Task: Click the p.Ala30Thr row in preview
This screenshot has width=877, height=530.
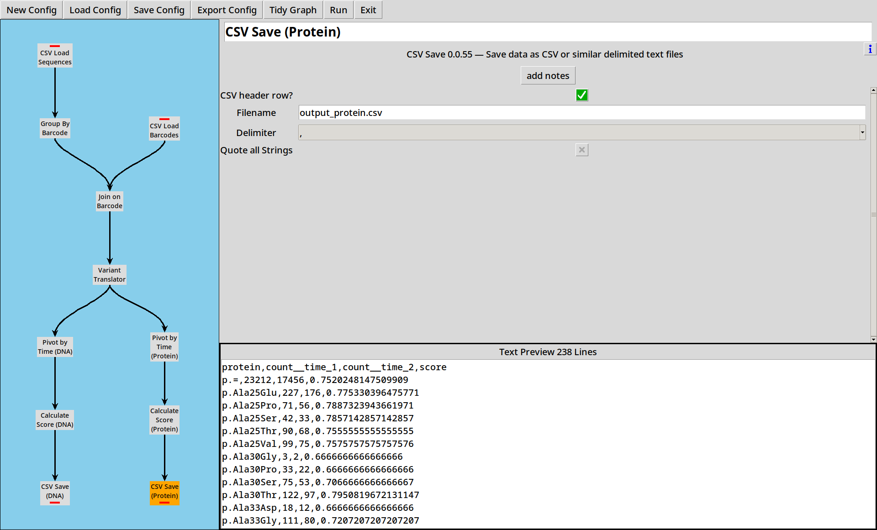Action: coord(320,495)
